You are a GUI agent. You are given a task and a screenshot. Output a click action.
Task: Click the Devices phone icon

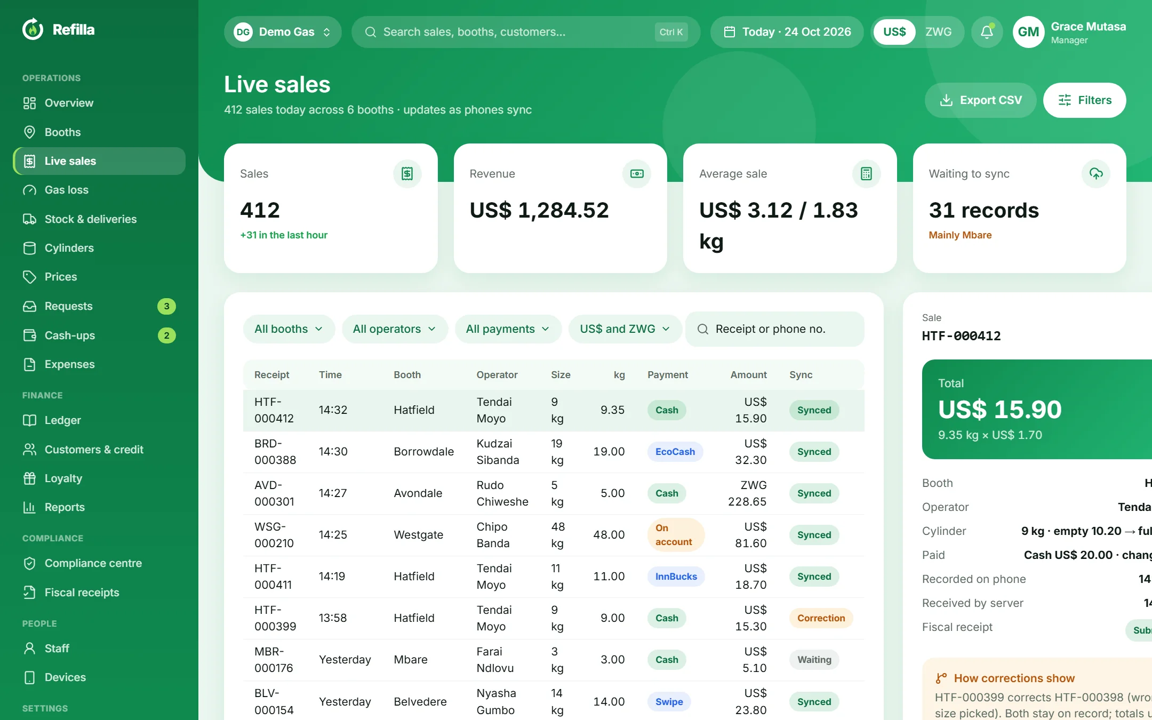(x=30, y=677)
